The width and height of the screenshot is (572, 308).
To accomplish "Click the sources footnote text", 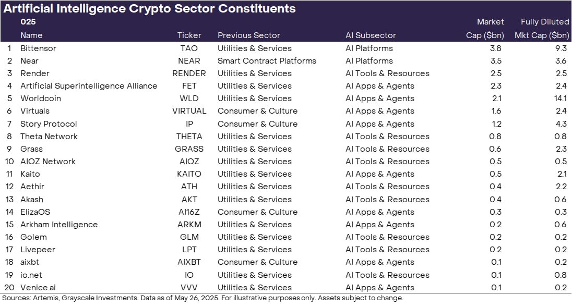I will [x=202, y=299].
